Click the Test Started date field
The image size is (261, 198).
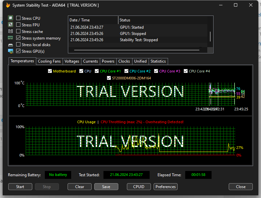pos(126,175)
